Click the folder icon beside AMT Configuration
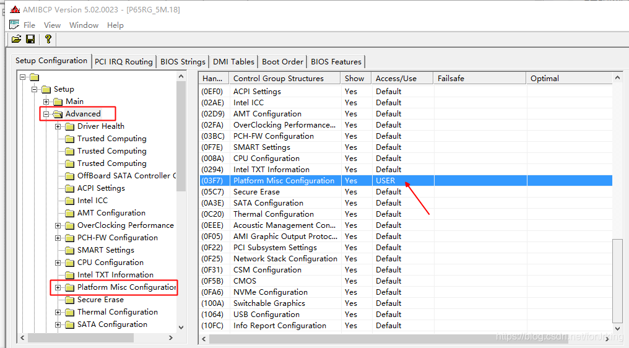This screenshot has width=629, height=348. click(70, 213)
